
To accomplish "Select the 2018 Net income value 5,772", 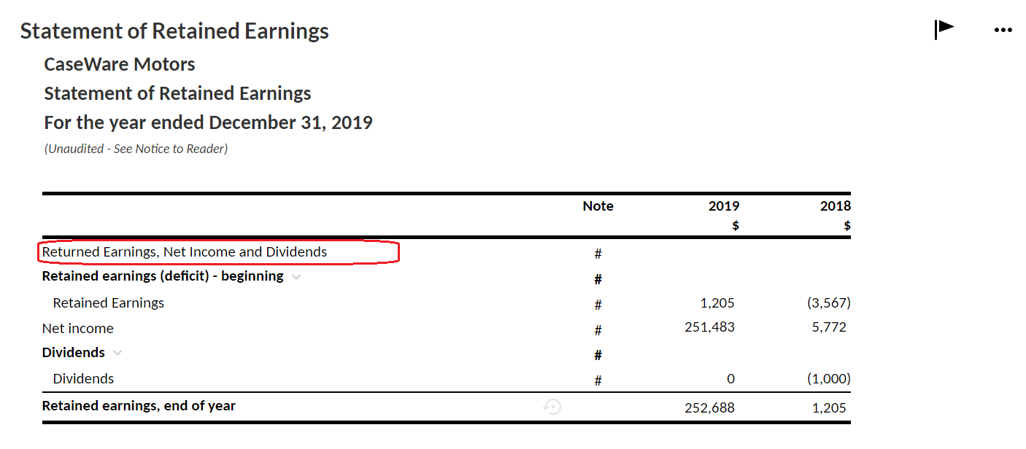I will (829, 327).
